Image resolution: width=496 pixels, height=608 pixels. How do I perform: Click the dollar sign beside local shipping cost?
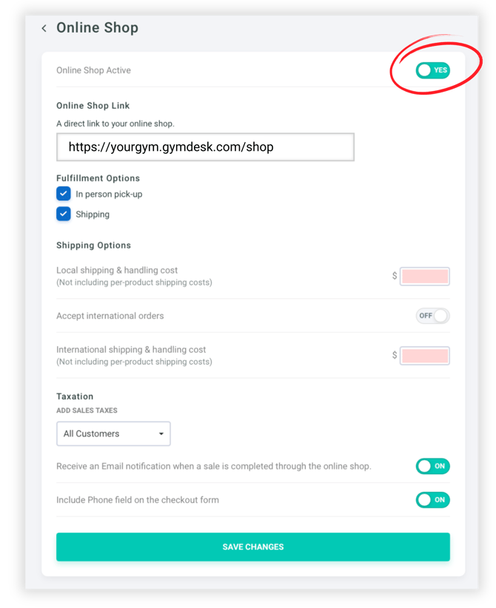395,277
